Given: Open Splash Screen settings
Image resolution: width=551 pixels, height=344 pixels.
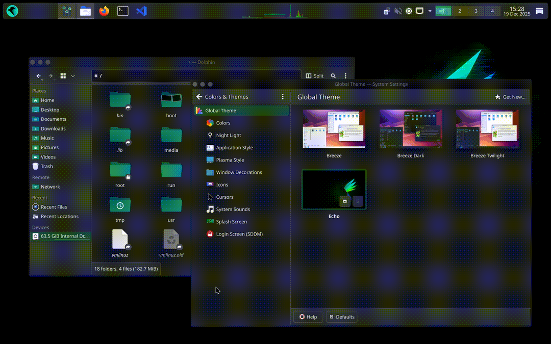Looking at the screenshot, I should [x=233, y=221].
